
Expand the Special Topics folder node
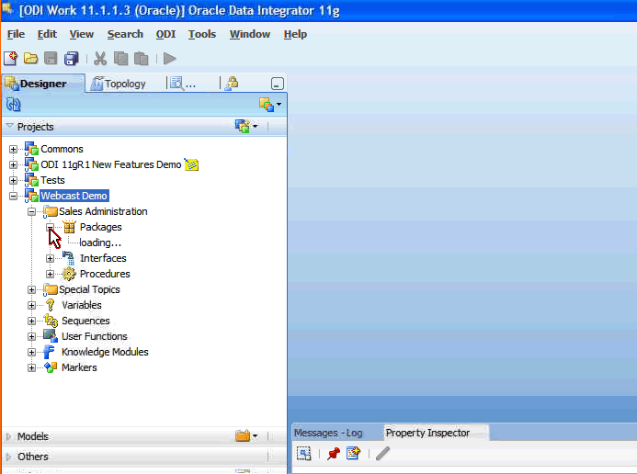coord(31,289)
